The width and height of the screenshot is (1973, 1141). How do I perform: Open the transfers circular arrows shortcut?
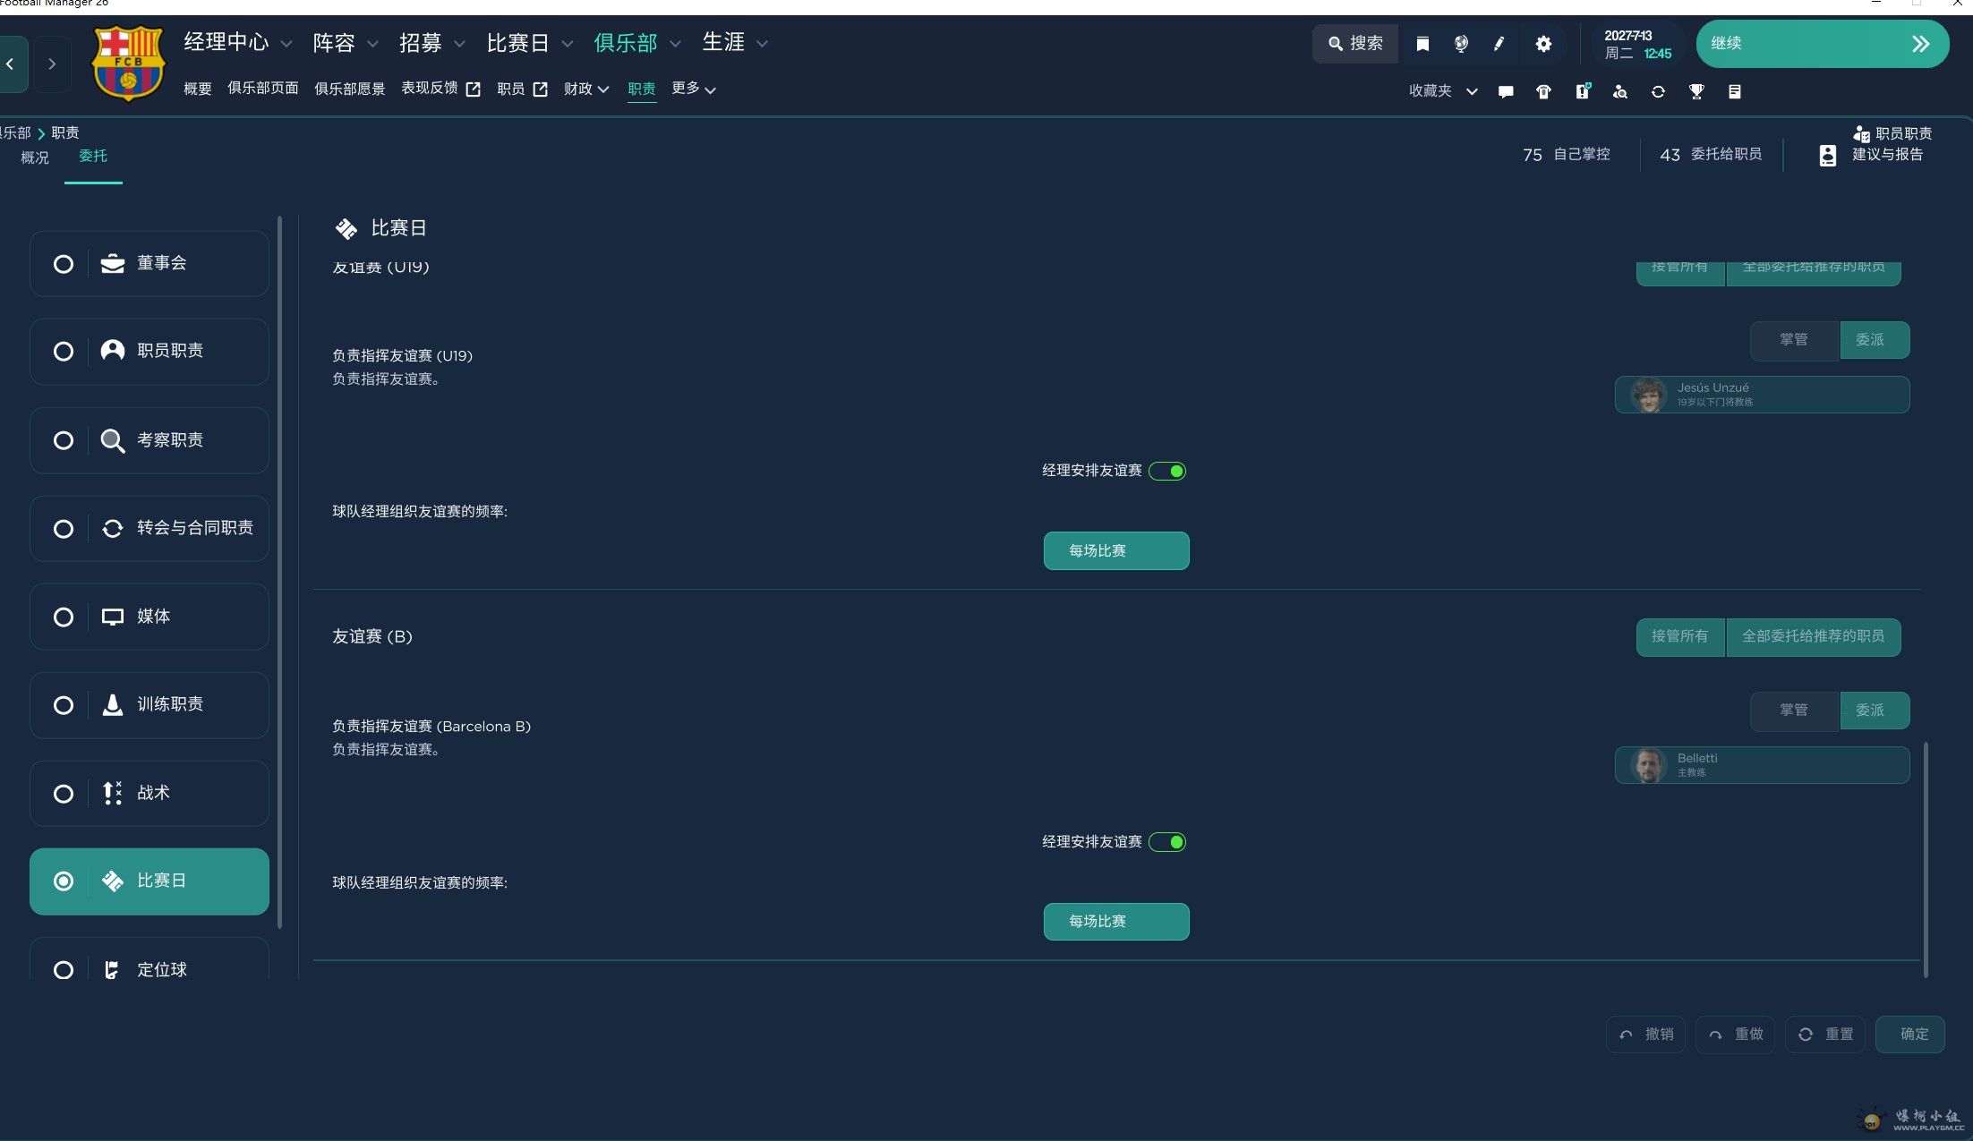coord(1658,91)
